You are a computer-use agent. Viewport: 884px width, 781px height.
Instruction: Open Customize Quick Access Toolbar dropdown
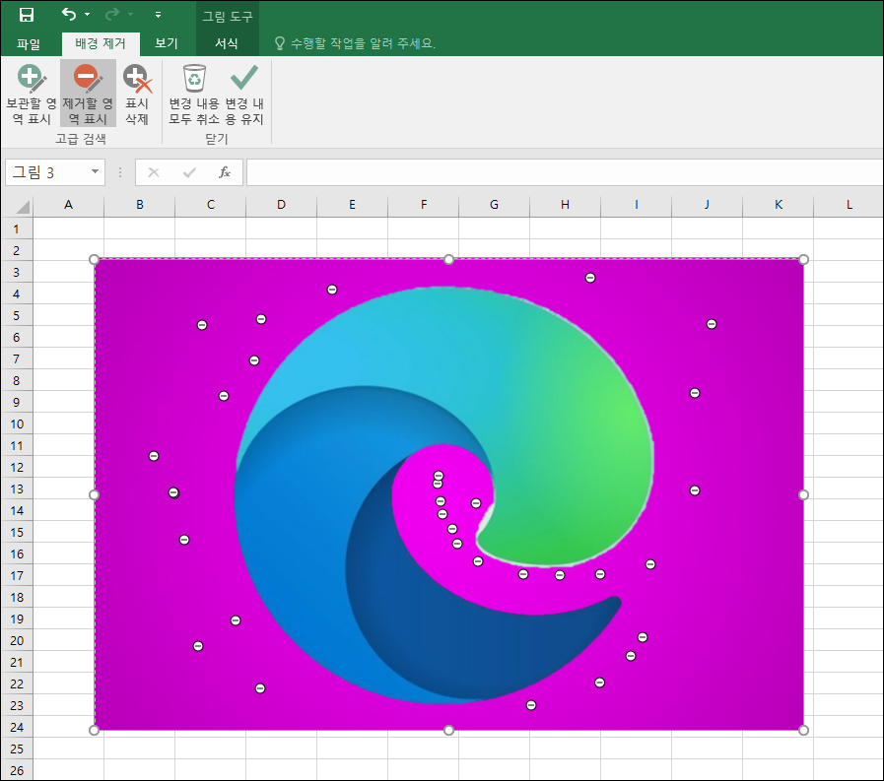pos(158,15)
